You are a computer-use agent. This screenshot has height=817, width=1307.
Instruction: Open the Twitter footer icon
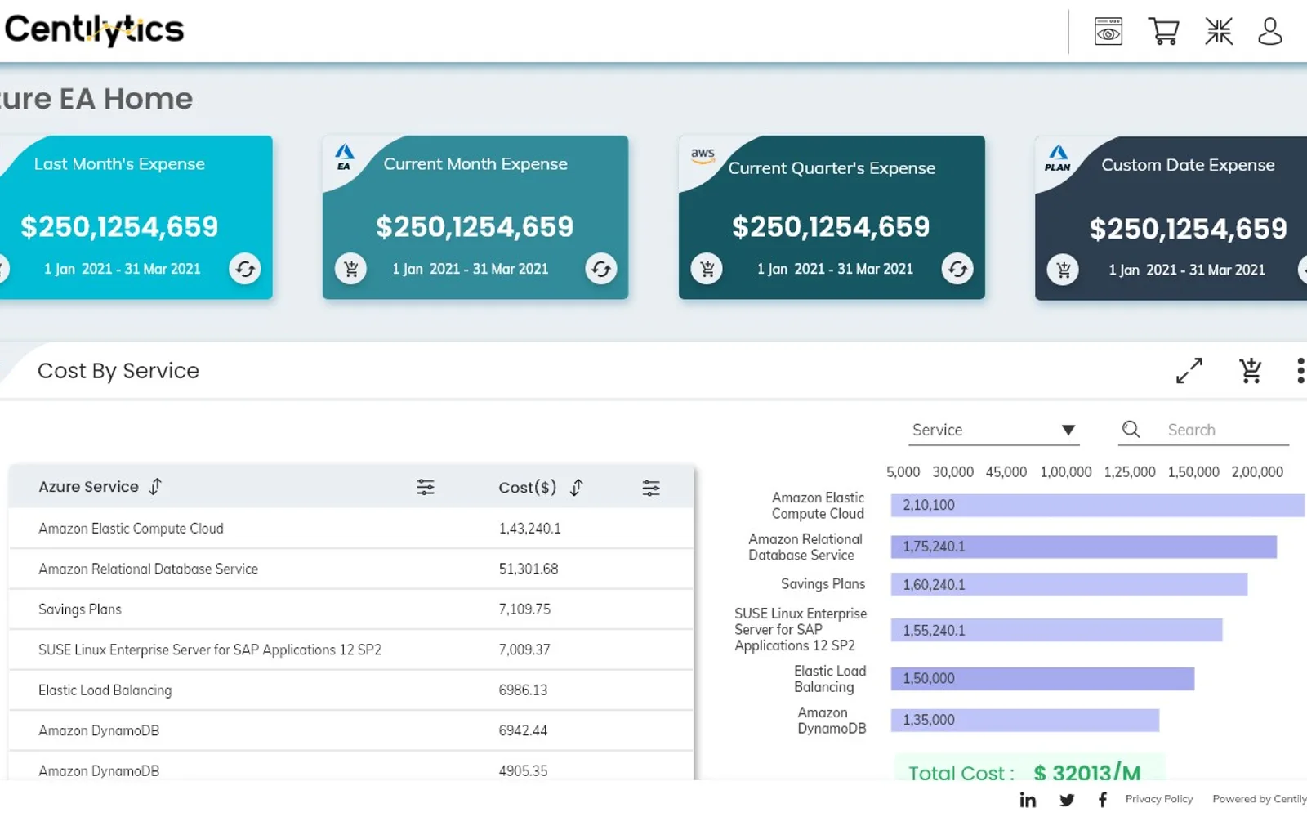point(1067,800)
